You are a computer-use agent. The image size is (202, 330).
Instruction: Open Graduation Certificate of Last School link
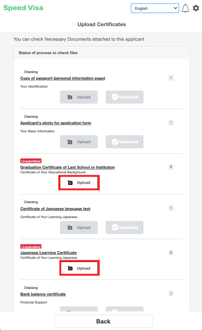click(68, 167)
